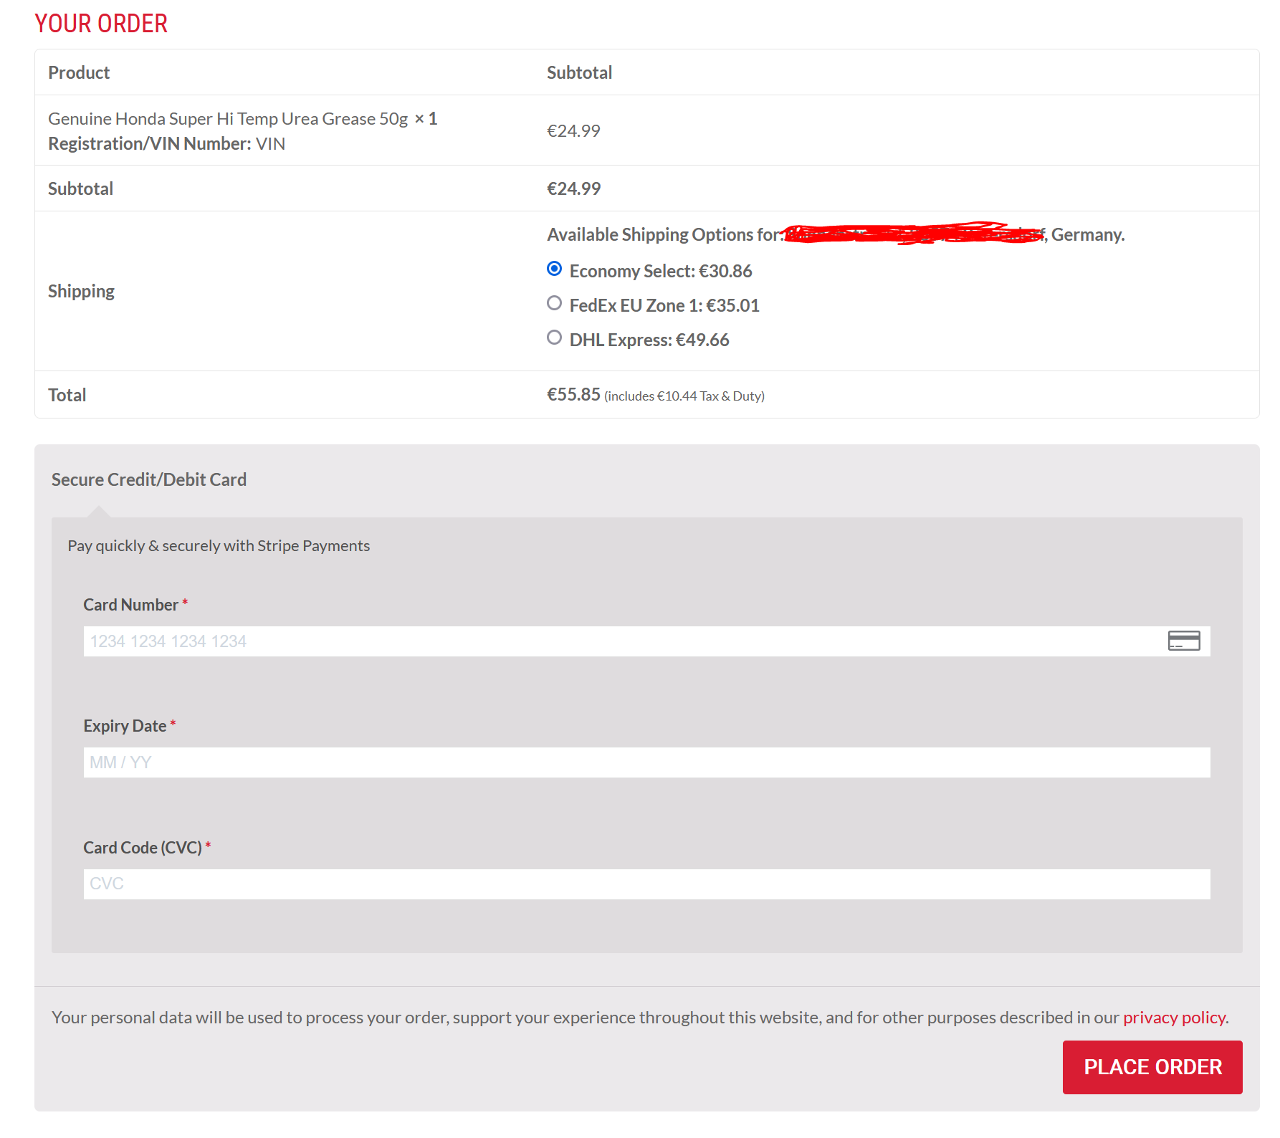Screen dimensions: 1280x1138
Task: Click the credit card icon in card field
Action: pos(1183,641)
